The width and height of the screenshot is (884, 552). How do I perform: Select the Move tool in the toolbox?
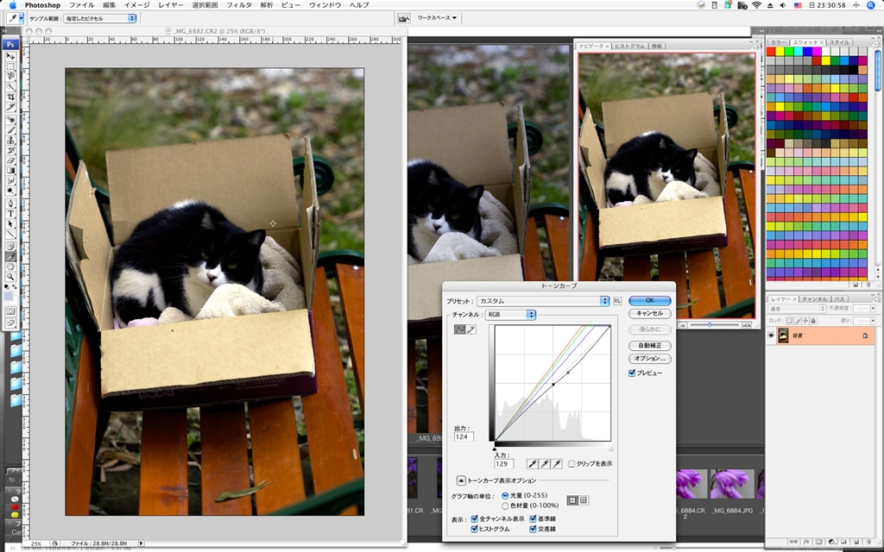(x=10, y=56)
